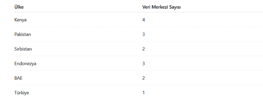Select the Pakistan country cell
This screenshot has width=263, height=105.
pos(23,34)
